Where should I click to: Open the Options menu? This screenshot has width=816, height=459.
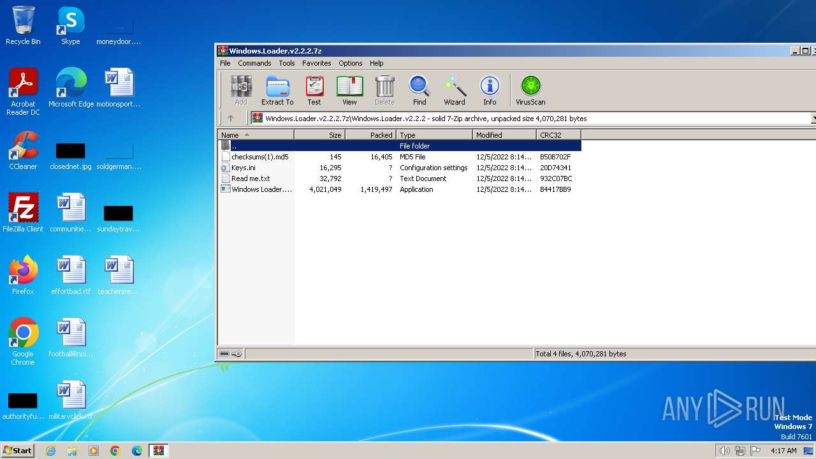(x=351, y=63)
